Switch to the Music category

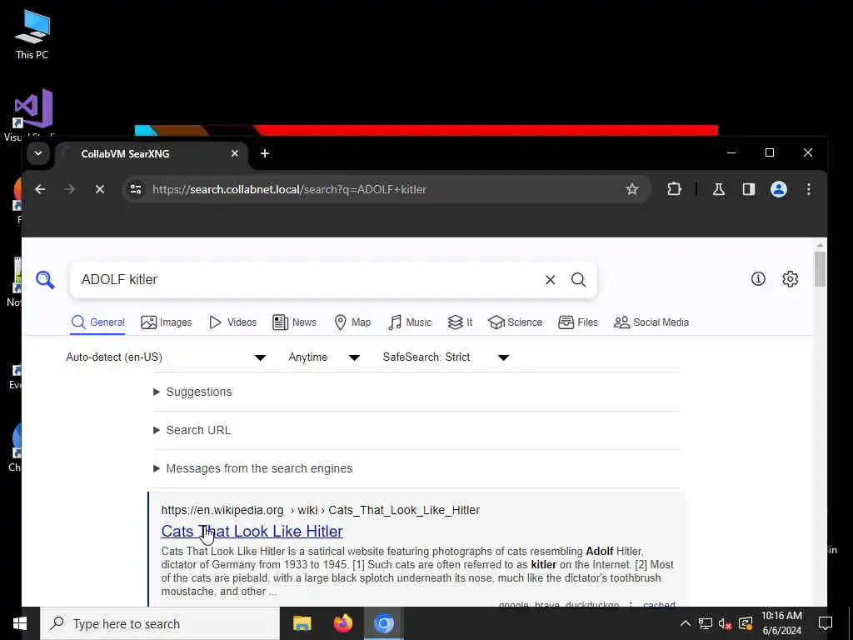point(410,322)
